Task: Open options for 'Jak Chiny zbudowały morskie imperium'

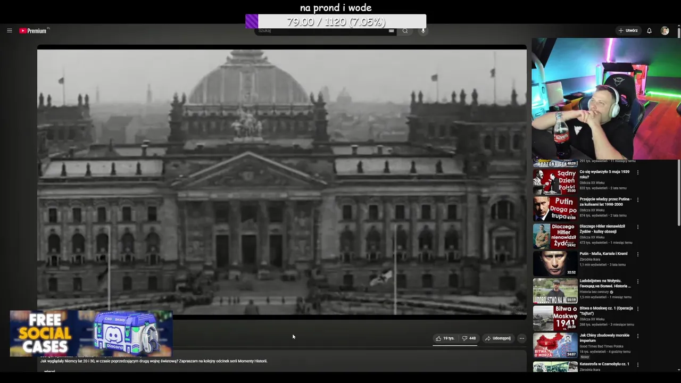Action: [x=637, y=336]
